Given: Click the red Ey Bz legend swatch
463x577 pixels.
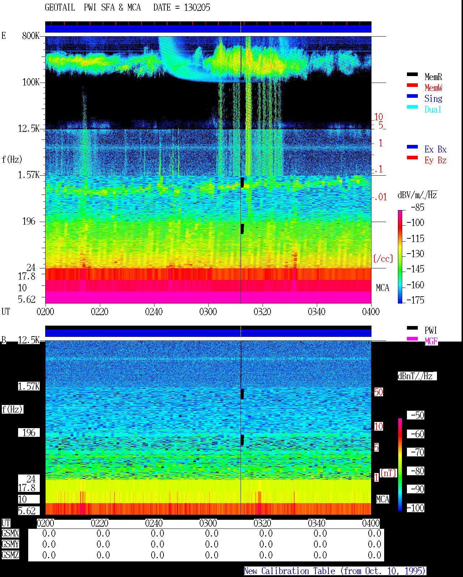Looking at the screenshot, I should pyautogui.click(x=412, y=158).
